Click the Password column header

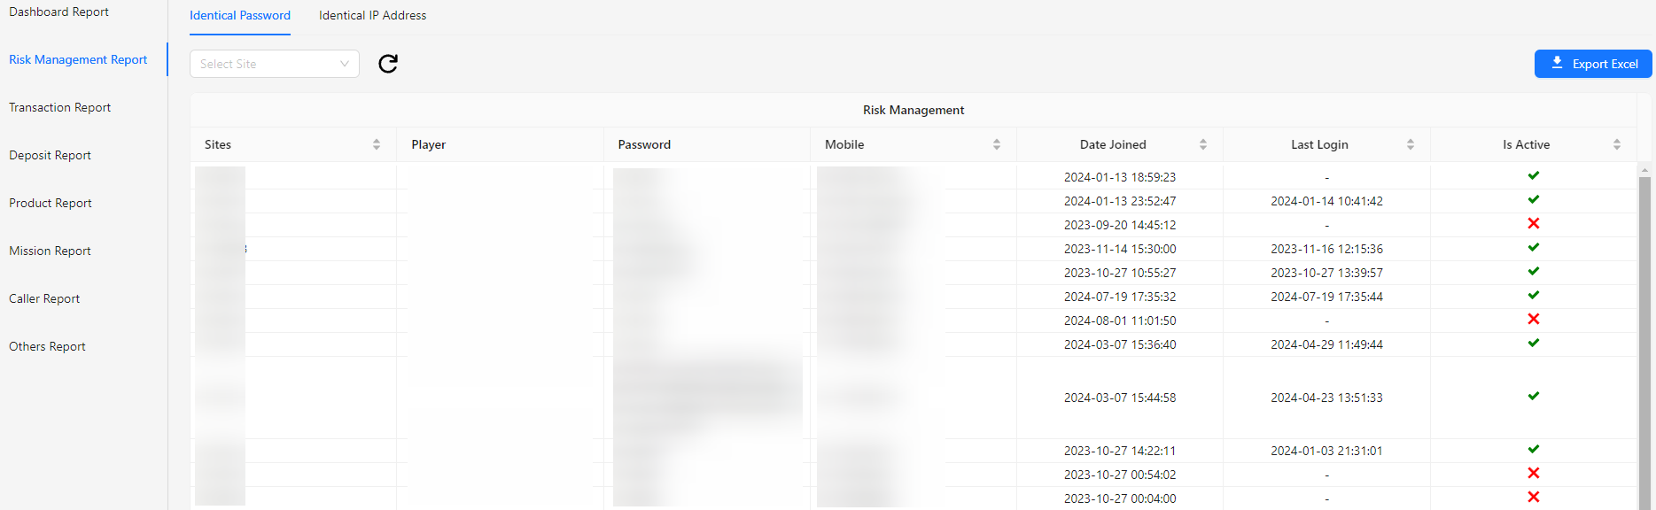[x=645, y=144]
